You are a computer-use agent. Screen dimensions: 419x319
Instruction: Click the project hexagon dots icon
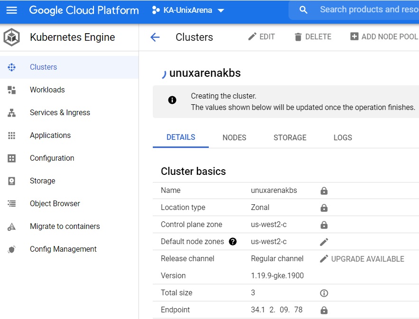tap(156, 10)
